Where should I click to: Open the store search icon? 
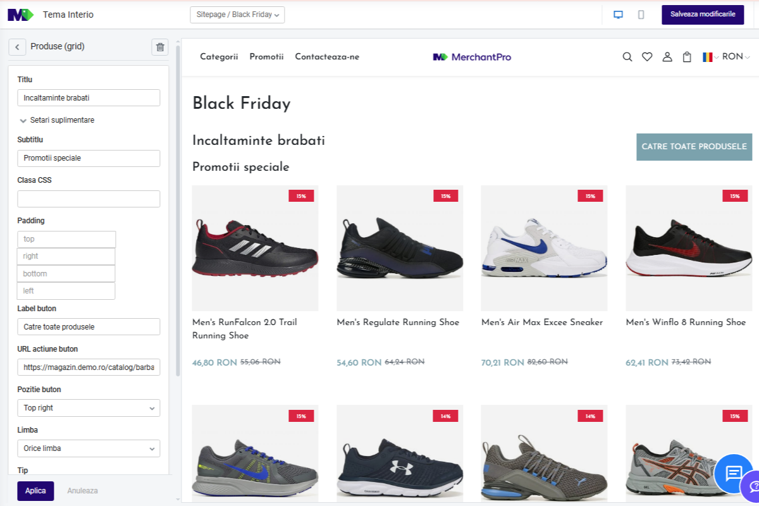[x=627, y=57]
